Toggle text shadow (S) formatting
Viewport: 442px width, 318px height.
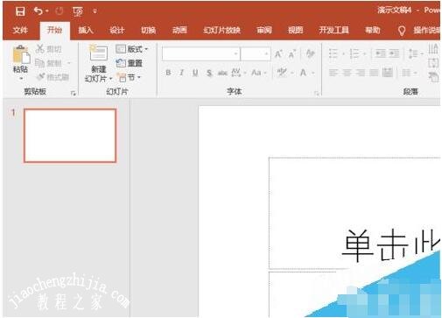tap(209, 73)
